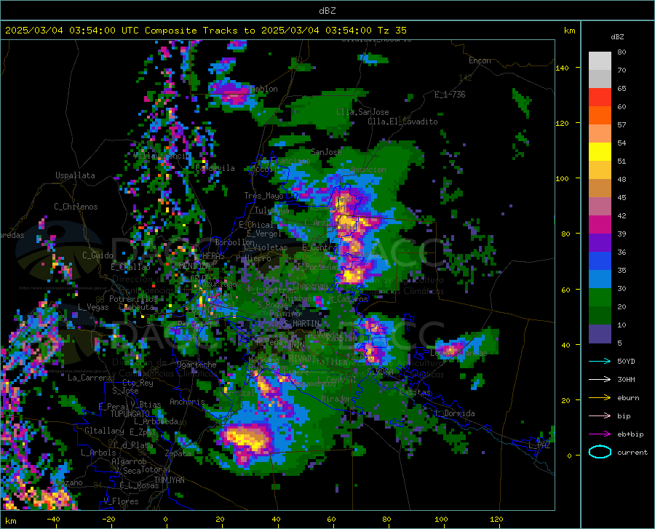Image resolution: width=655 pixels, height=529 pixels.
Task: Click the TUPUNGATO map label
Action: (130, 414)
